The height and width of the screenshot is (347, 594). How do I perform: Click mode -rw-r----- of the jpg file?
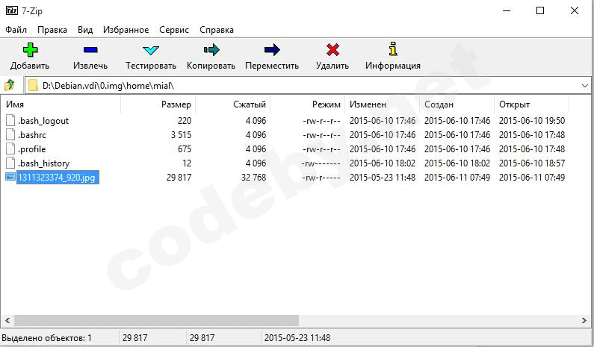[x=321, y=177]
